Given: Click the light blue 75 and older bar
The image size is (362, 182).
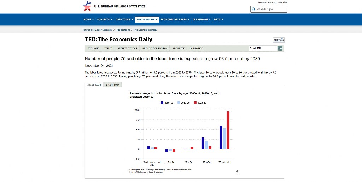Looking at the screenshot, I should point(224,139).
